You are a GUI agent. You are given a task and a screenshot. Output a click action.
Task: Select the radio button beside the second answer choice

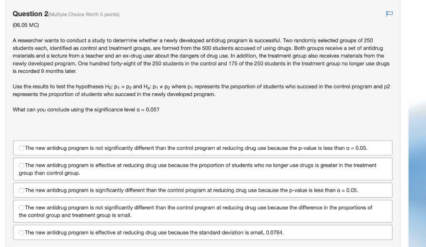(21, 165)
